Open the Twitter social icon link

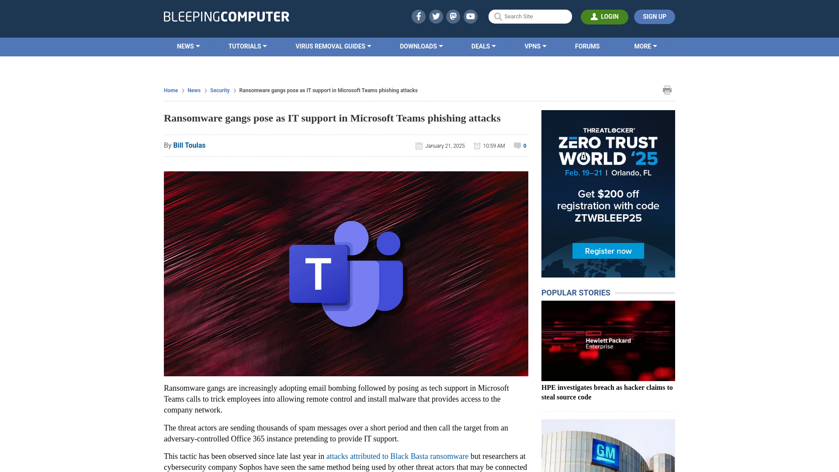point(436,17)
